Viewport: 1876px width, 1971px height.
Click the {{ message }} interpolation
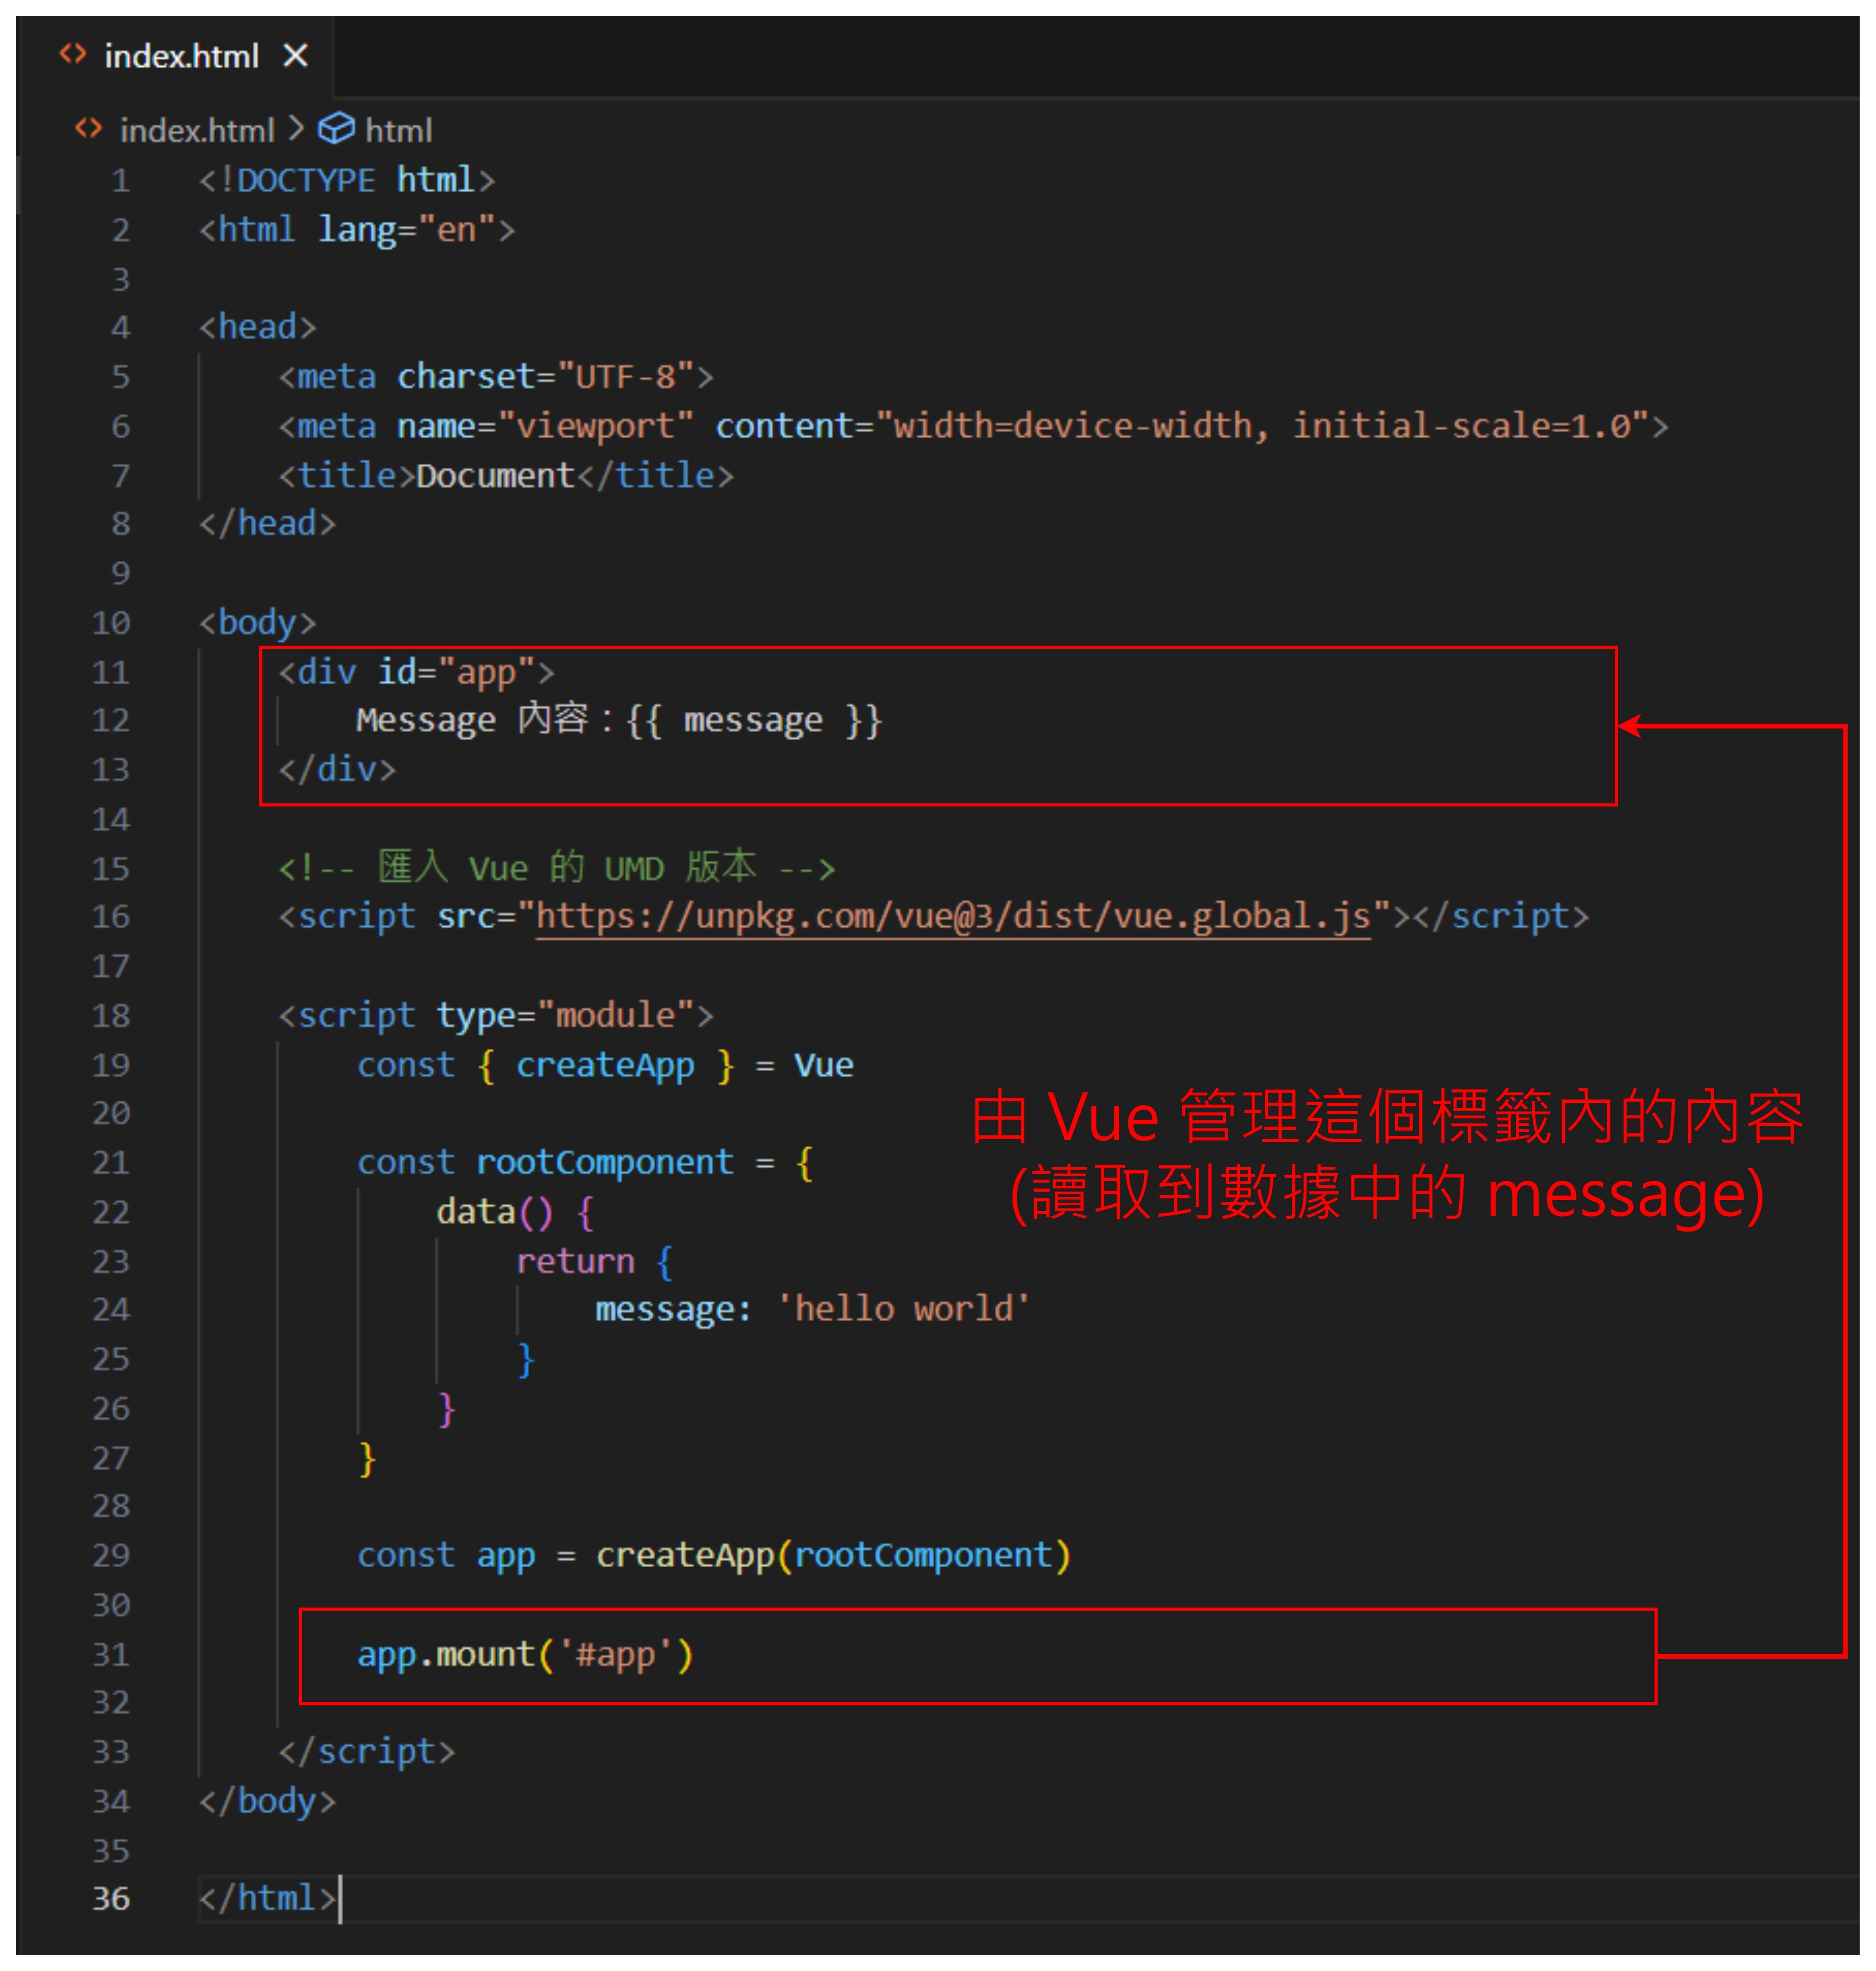point(754,721)
